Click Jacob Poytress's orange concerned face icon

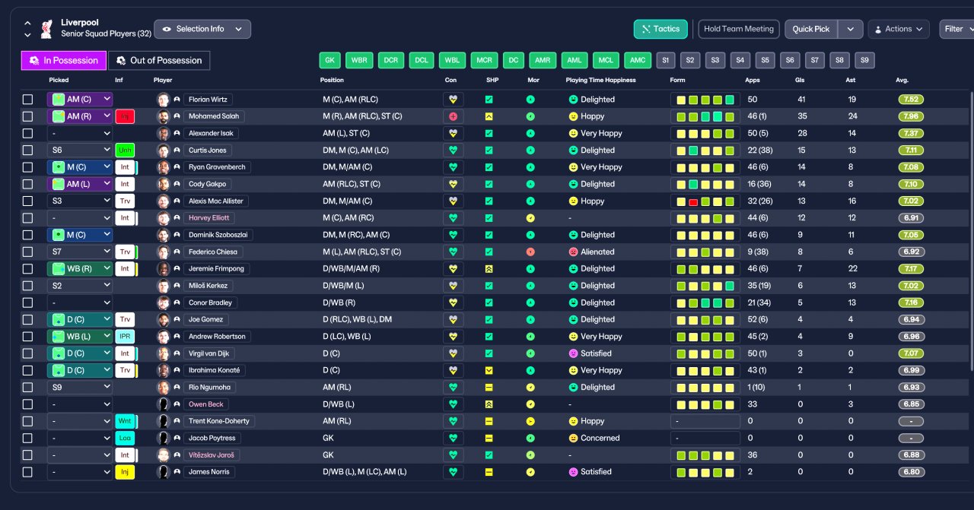tap(573, 438)
